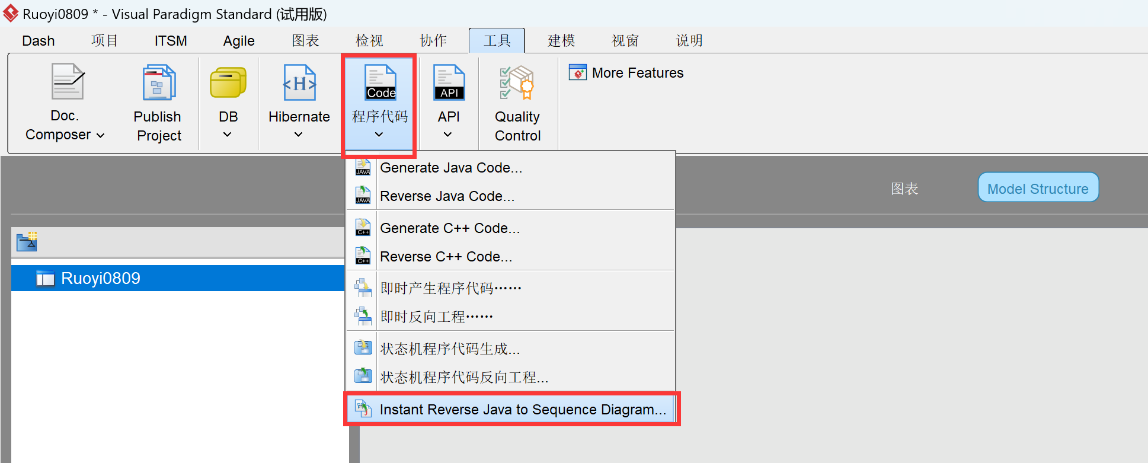Open the 协作 ribbon tab
1148x463 pixels.
click(x=433, y=41)
